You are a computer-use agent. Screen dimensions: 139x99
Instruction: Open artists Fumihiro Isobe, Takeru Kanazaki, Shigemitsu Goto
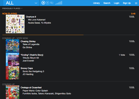pos(47,93)
